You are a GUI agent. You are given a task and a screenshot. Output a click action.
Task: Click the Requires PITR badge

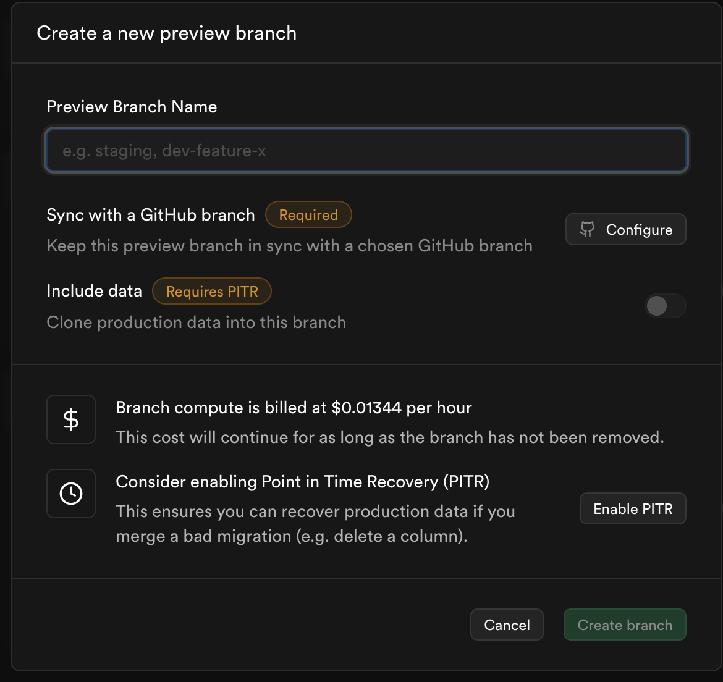212,292
